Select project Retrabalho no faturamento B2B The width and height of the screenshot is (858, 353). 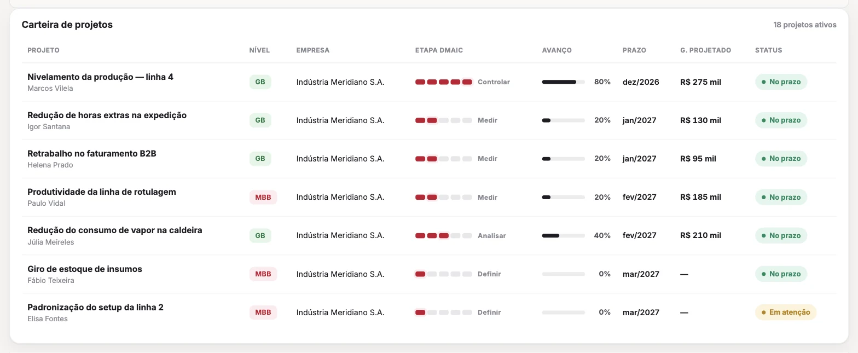click(x=92, y=154)
